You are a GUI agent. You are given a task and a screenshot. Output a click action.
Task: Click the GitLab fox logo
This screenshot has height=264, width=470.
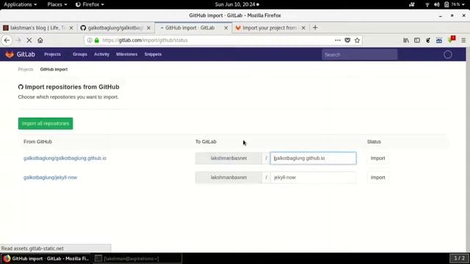(x=10, y=54)
